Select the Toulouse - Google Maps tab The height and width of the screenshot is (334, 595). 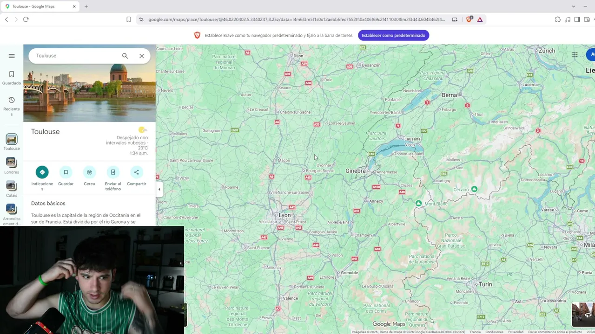tap(41, 6)
